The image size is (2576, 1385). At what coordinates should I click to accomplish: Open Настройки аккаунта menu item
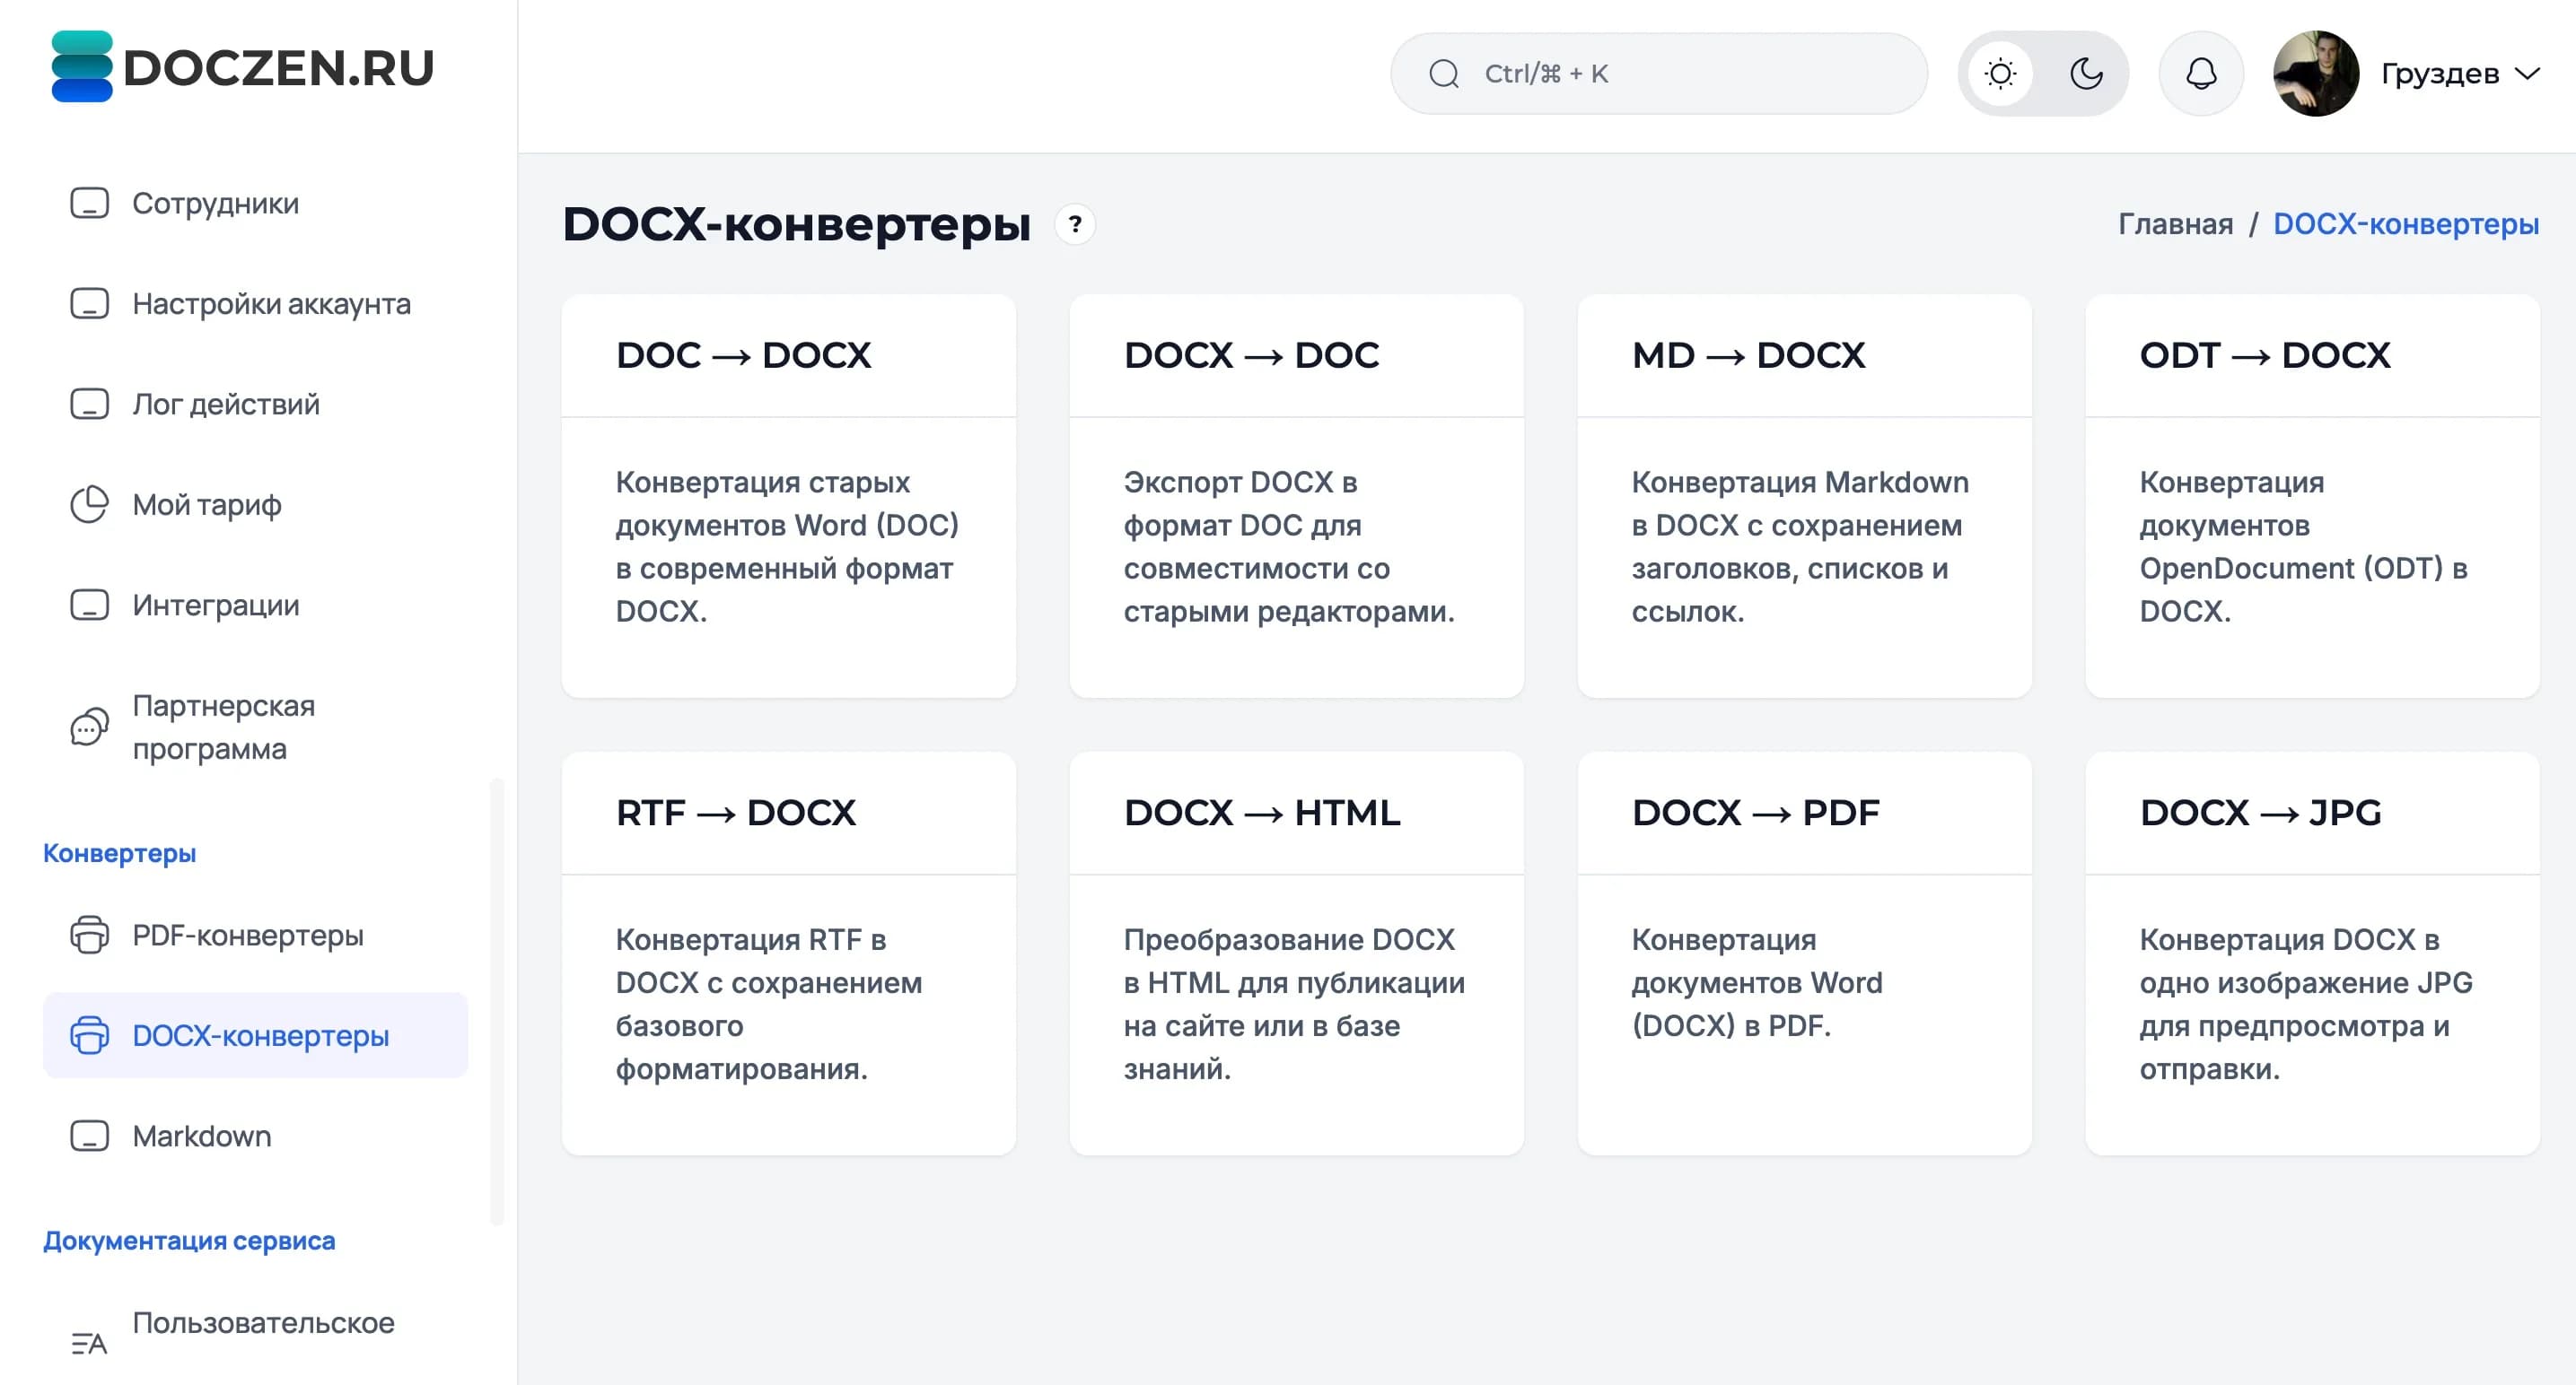[255, 304]
